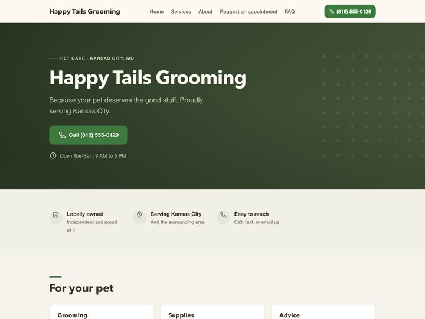Click the large Happy Tails Grooming hero heading

pos(148,78)
